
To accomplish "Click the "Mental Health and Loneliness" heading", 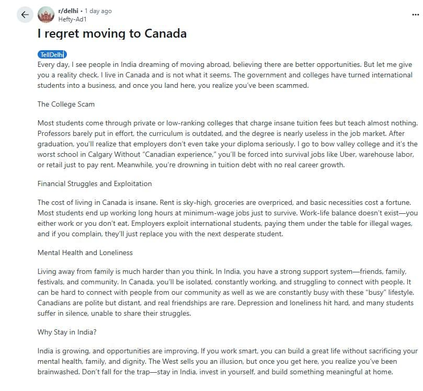I will (x=85, y=252).
